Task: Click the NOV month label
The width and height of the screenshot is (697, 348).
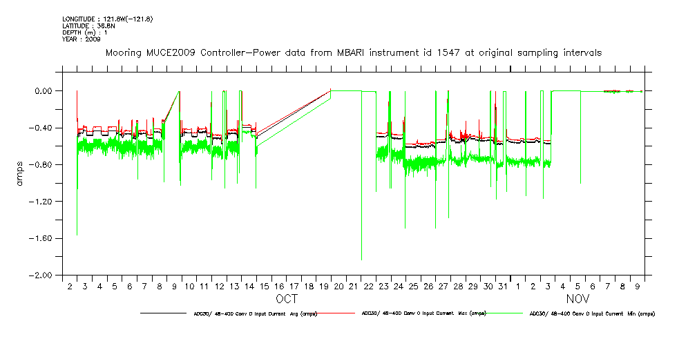Action: coord(577,299)
